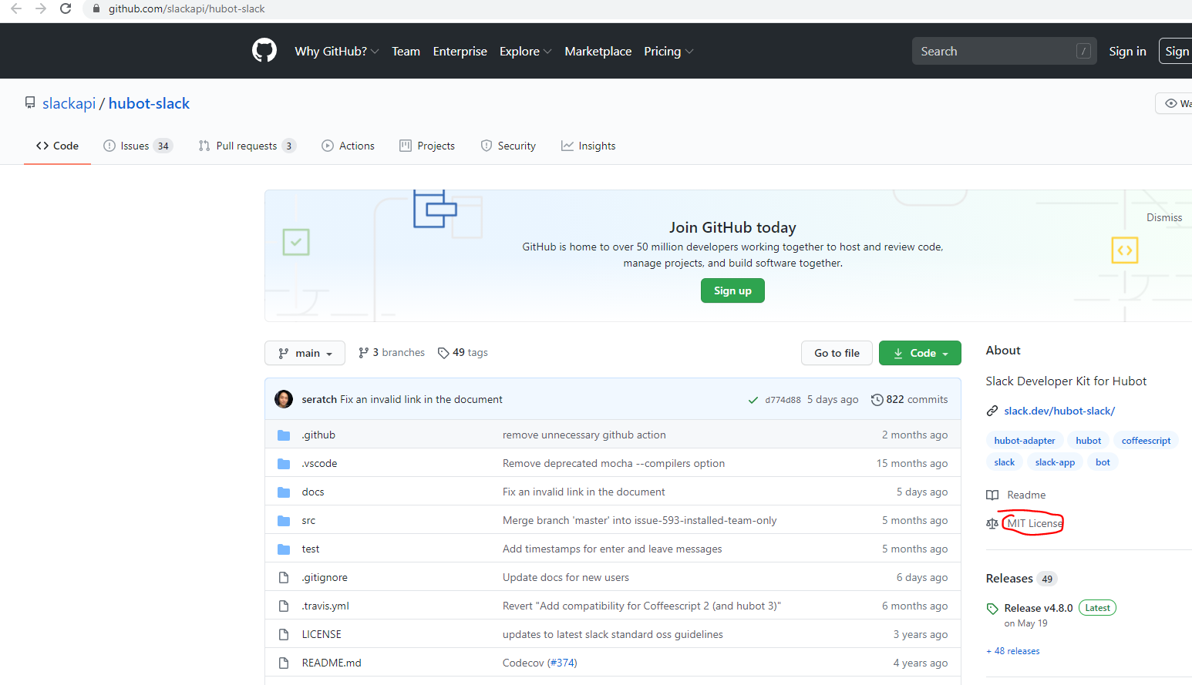
Task: Open commit hash d774d88
Action: coord(783,400)
